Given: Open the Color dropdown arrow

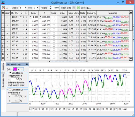Looking at the screenshot, I should click(19, 69).
